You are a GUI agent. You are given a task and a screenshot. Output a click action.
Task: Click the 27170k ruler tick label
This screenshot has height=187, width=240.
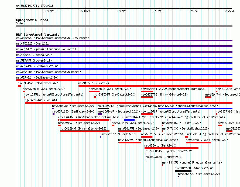pos(121,11)
